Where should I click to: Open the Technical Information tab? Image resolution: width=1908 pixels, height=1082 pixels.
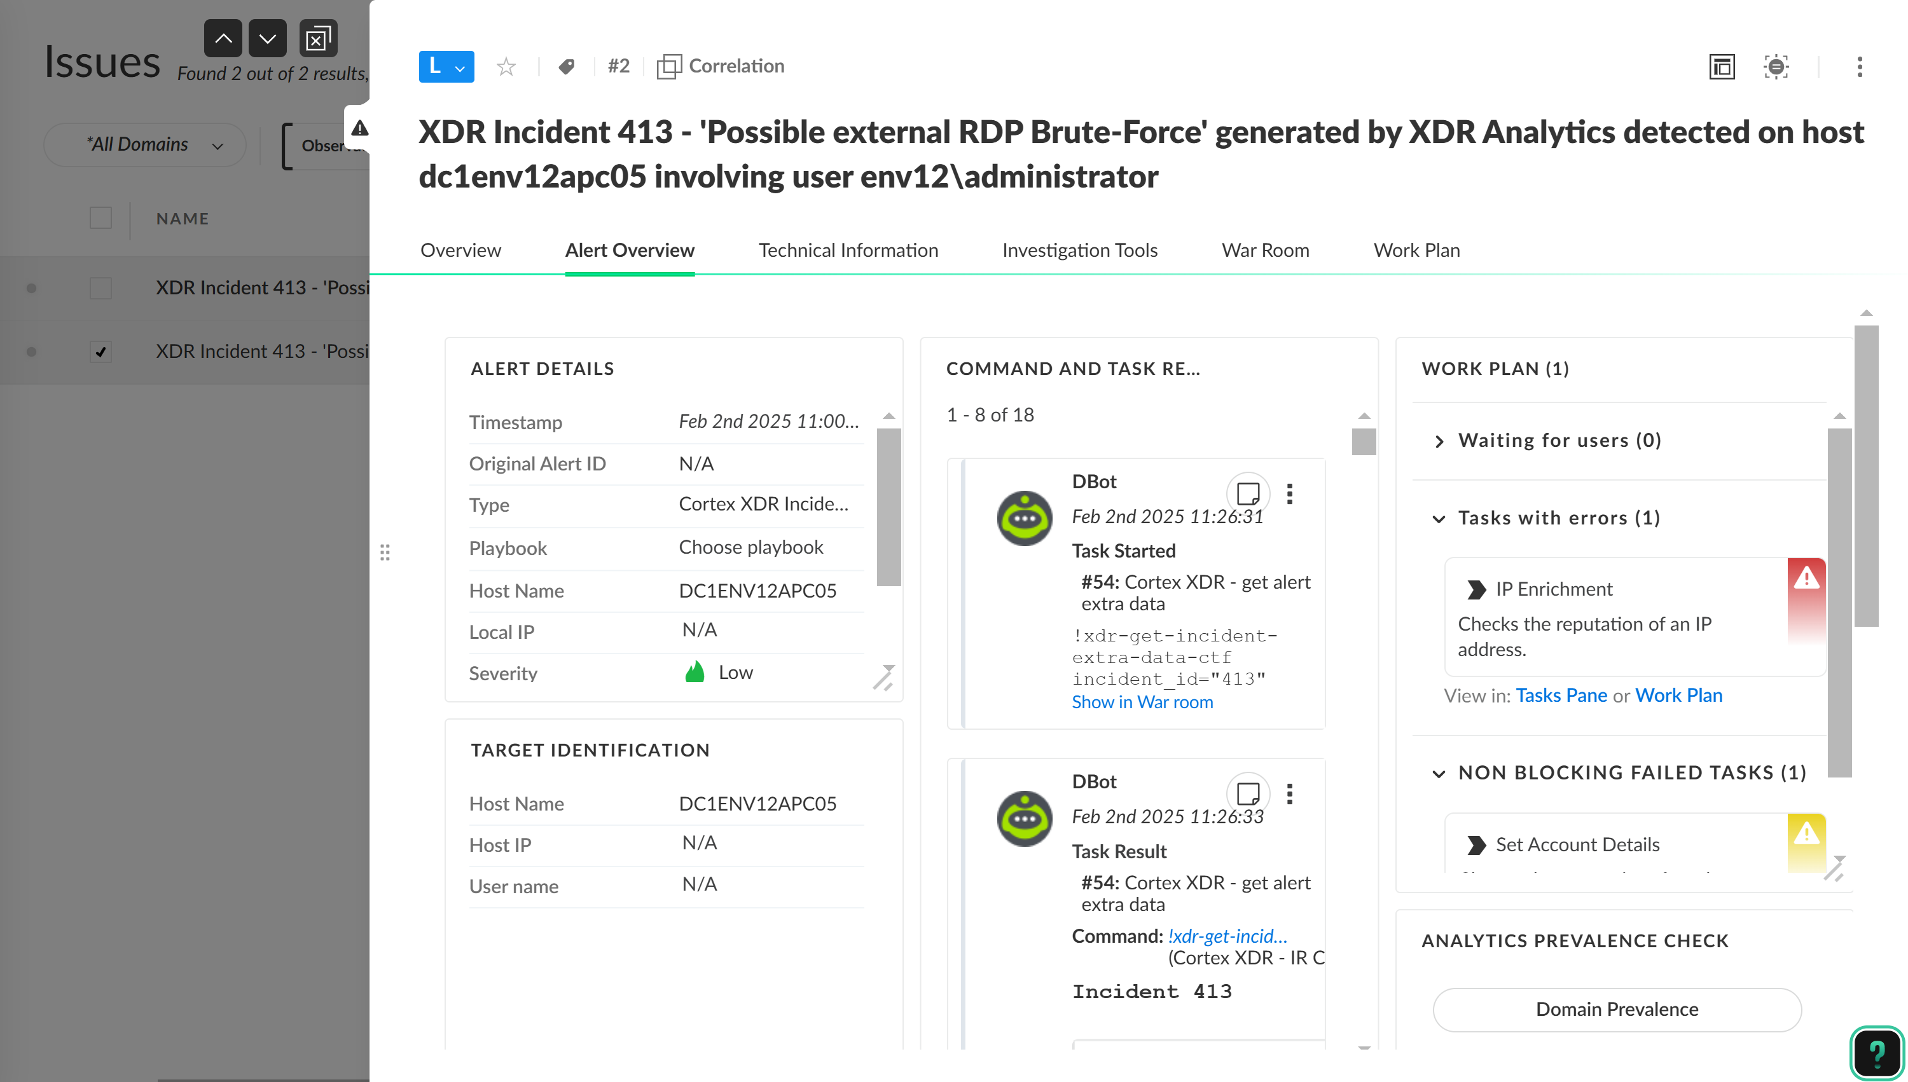click(x=848, y=250)
